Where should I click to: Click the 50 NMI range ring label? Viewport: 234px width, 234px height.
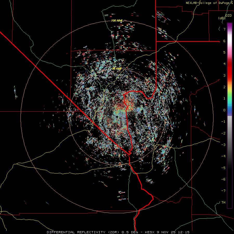click(x=117, y=69)
